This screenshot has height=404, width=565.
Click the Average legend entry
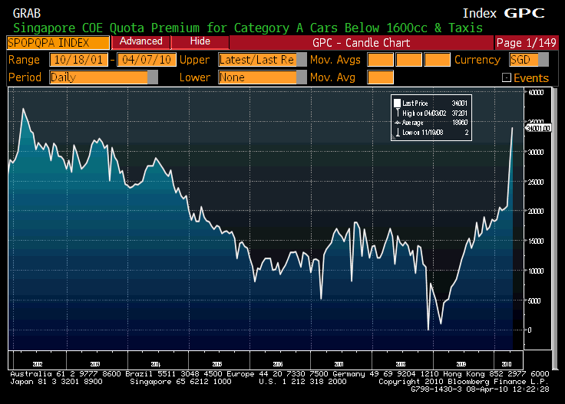pyautogui.click(x=431, y=123)
